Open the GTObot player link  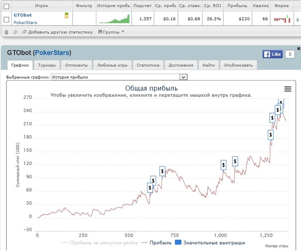(x=22, y=15)
